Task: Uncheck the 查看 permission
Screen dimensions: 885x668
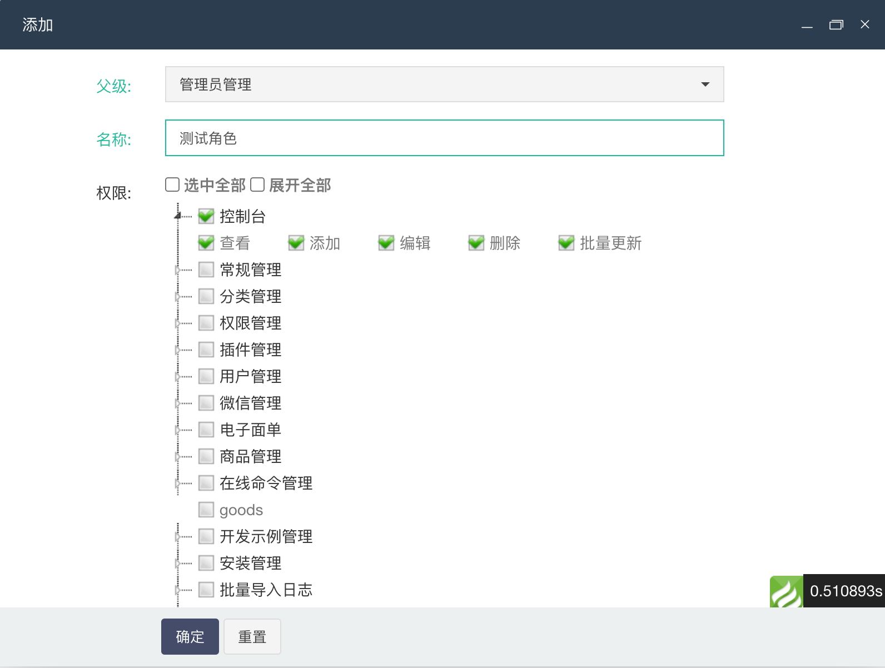Action: coord(206,243)
